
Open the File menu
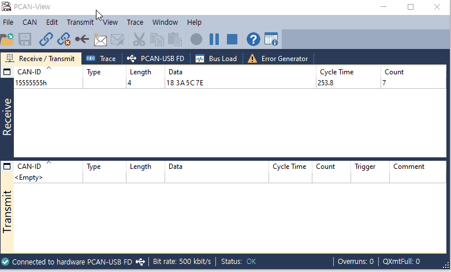point(8,22)
